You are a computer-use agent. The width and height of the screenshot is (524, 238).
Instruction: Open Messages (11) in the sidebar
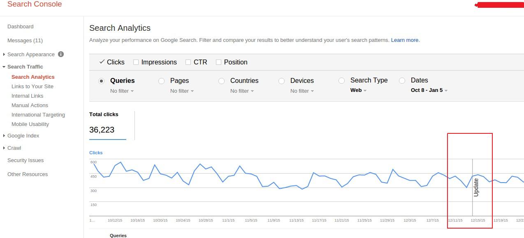[25, 41]
